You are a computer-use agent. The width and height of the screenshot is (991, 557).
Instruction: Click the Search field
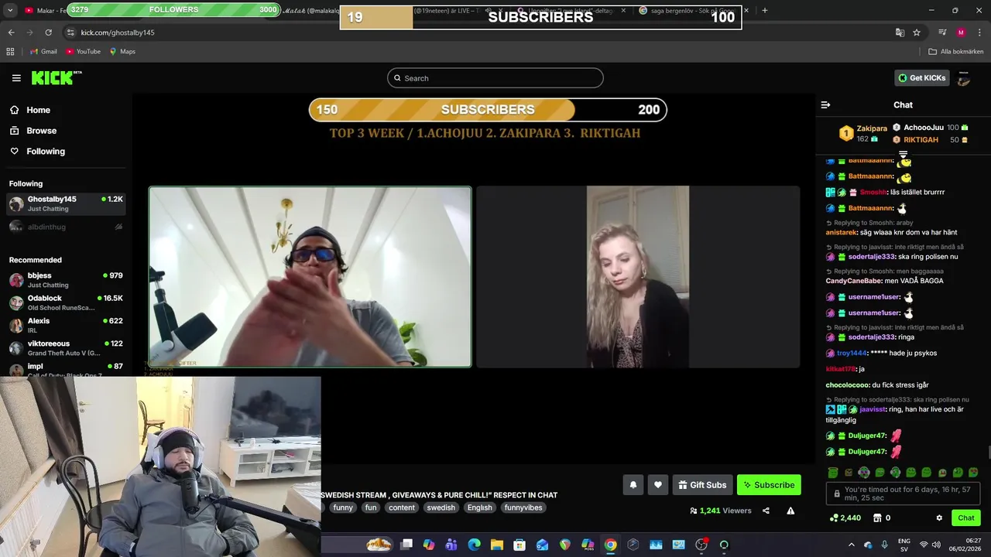point(495,78)
